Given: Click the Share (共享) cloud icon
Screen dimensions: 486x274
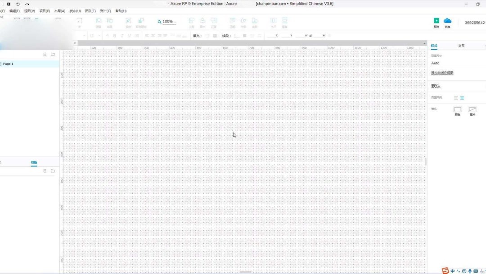Looking at the screenshot, I should coord(447,20).
